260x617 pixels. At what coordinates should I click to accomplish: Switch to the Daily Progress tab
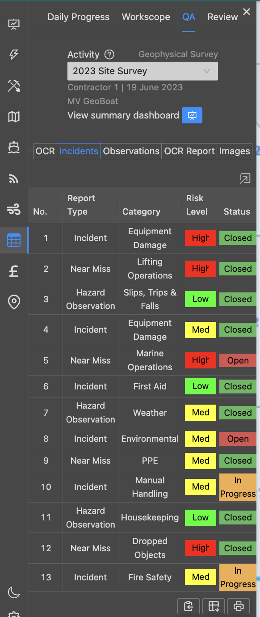[79, 17]
